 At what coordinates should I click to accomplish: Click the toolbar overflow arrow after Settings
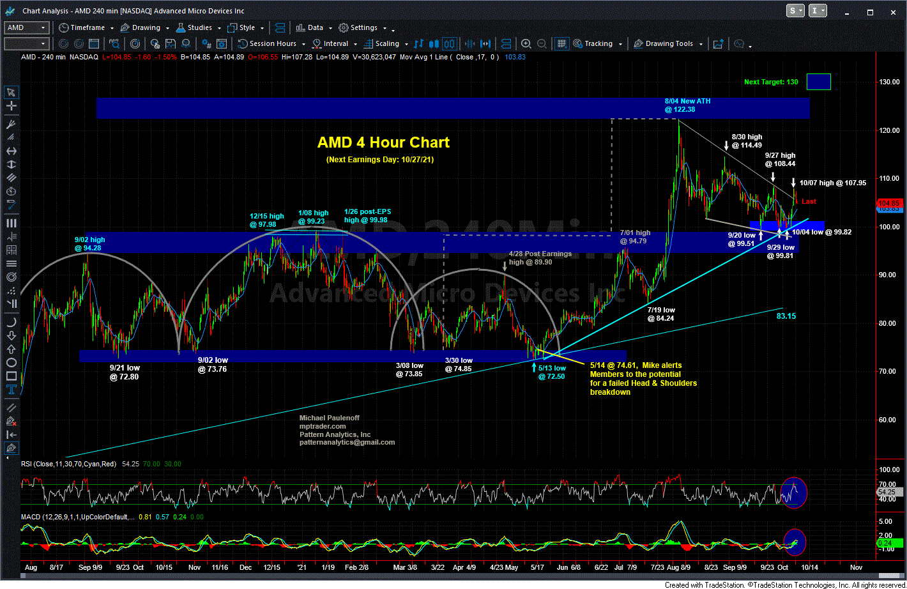coord(393,31)
